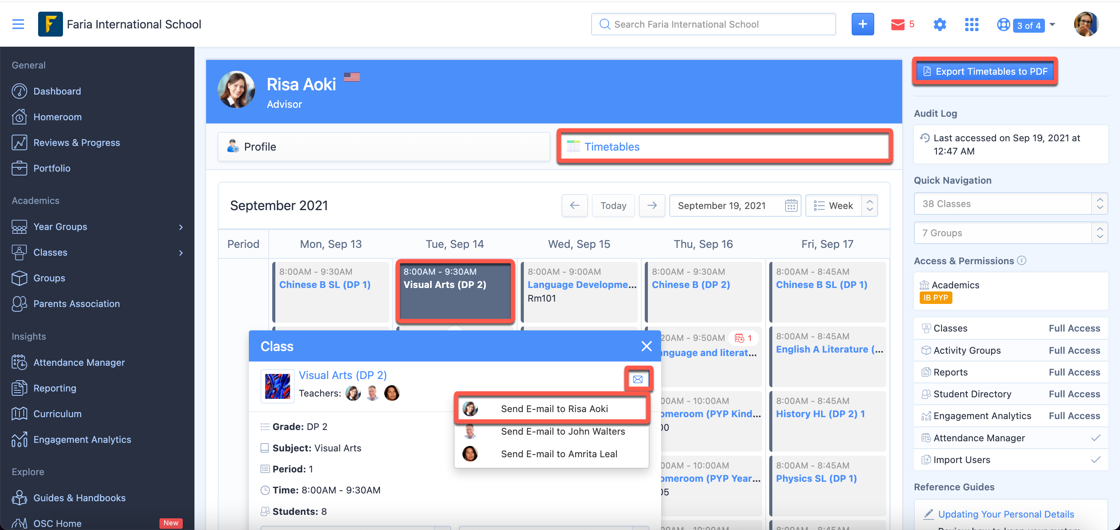Expand the Year Groups sidebar item
The width and height of the screenshot is (1120, 530).
coord(181,227)
